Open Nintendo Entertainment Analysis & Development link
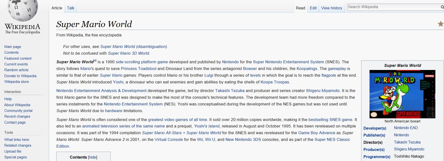 pos(101,90)
